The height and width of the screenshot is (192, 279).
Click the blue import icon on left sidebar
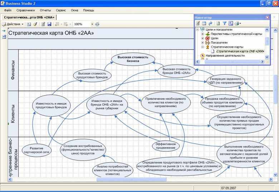[x=4, y=37]
